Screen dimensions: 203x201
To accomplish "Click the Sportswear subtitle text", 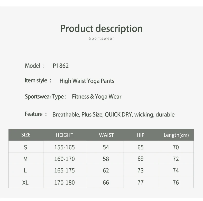I will click(x=101, y=39).
